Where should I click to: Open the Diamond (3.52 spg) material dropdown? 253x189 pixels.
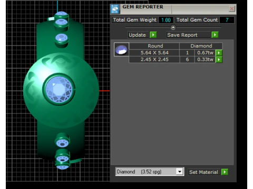click(180, 172)
